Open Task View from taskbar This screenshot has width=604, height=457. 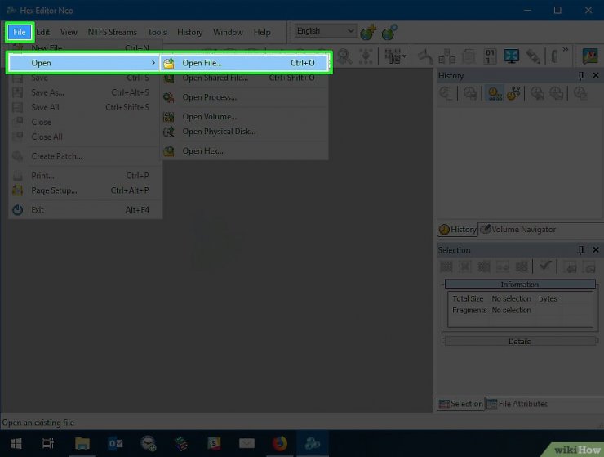48,444
